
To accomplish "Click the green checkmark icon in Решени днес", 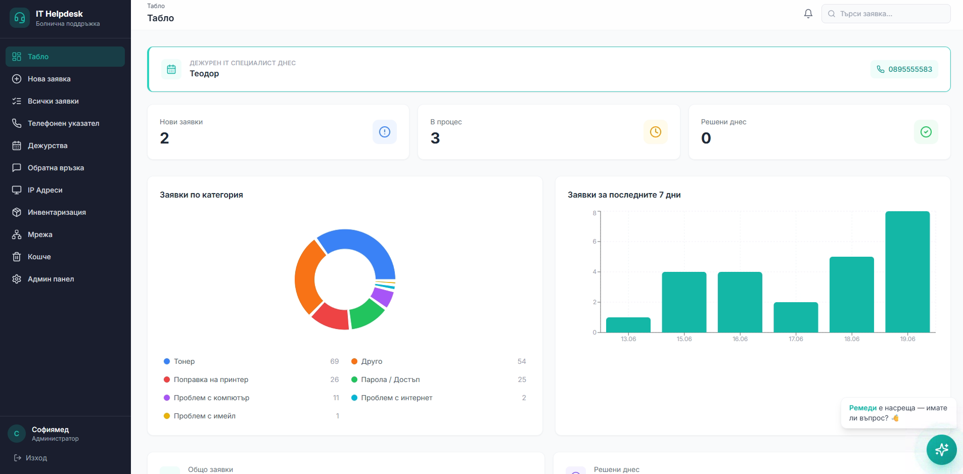I will pos(926,132).
